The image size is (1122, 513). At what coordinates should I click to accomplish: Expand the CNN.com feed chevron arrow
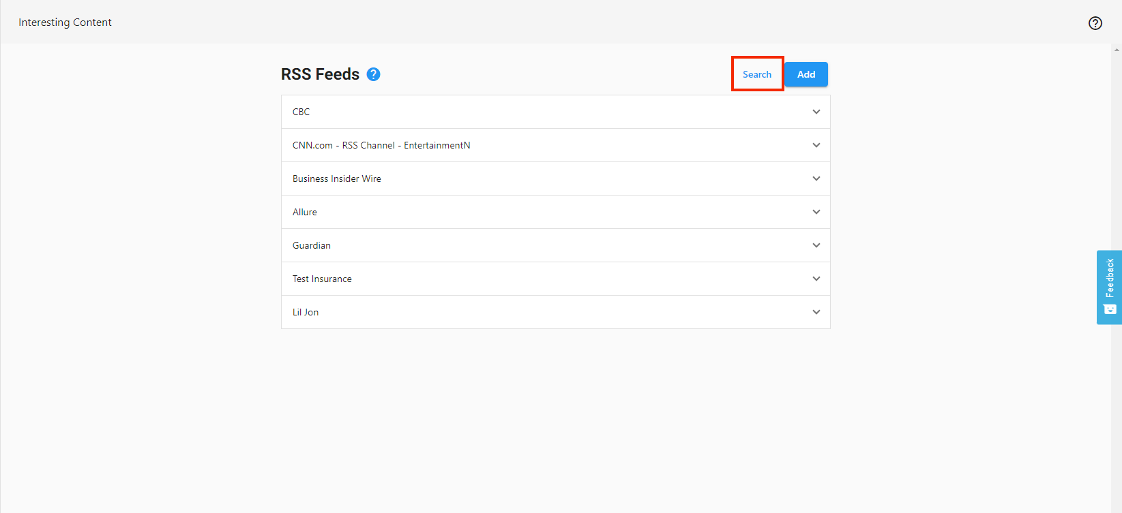[x=816, y=145]
